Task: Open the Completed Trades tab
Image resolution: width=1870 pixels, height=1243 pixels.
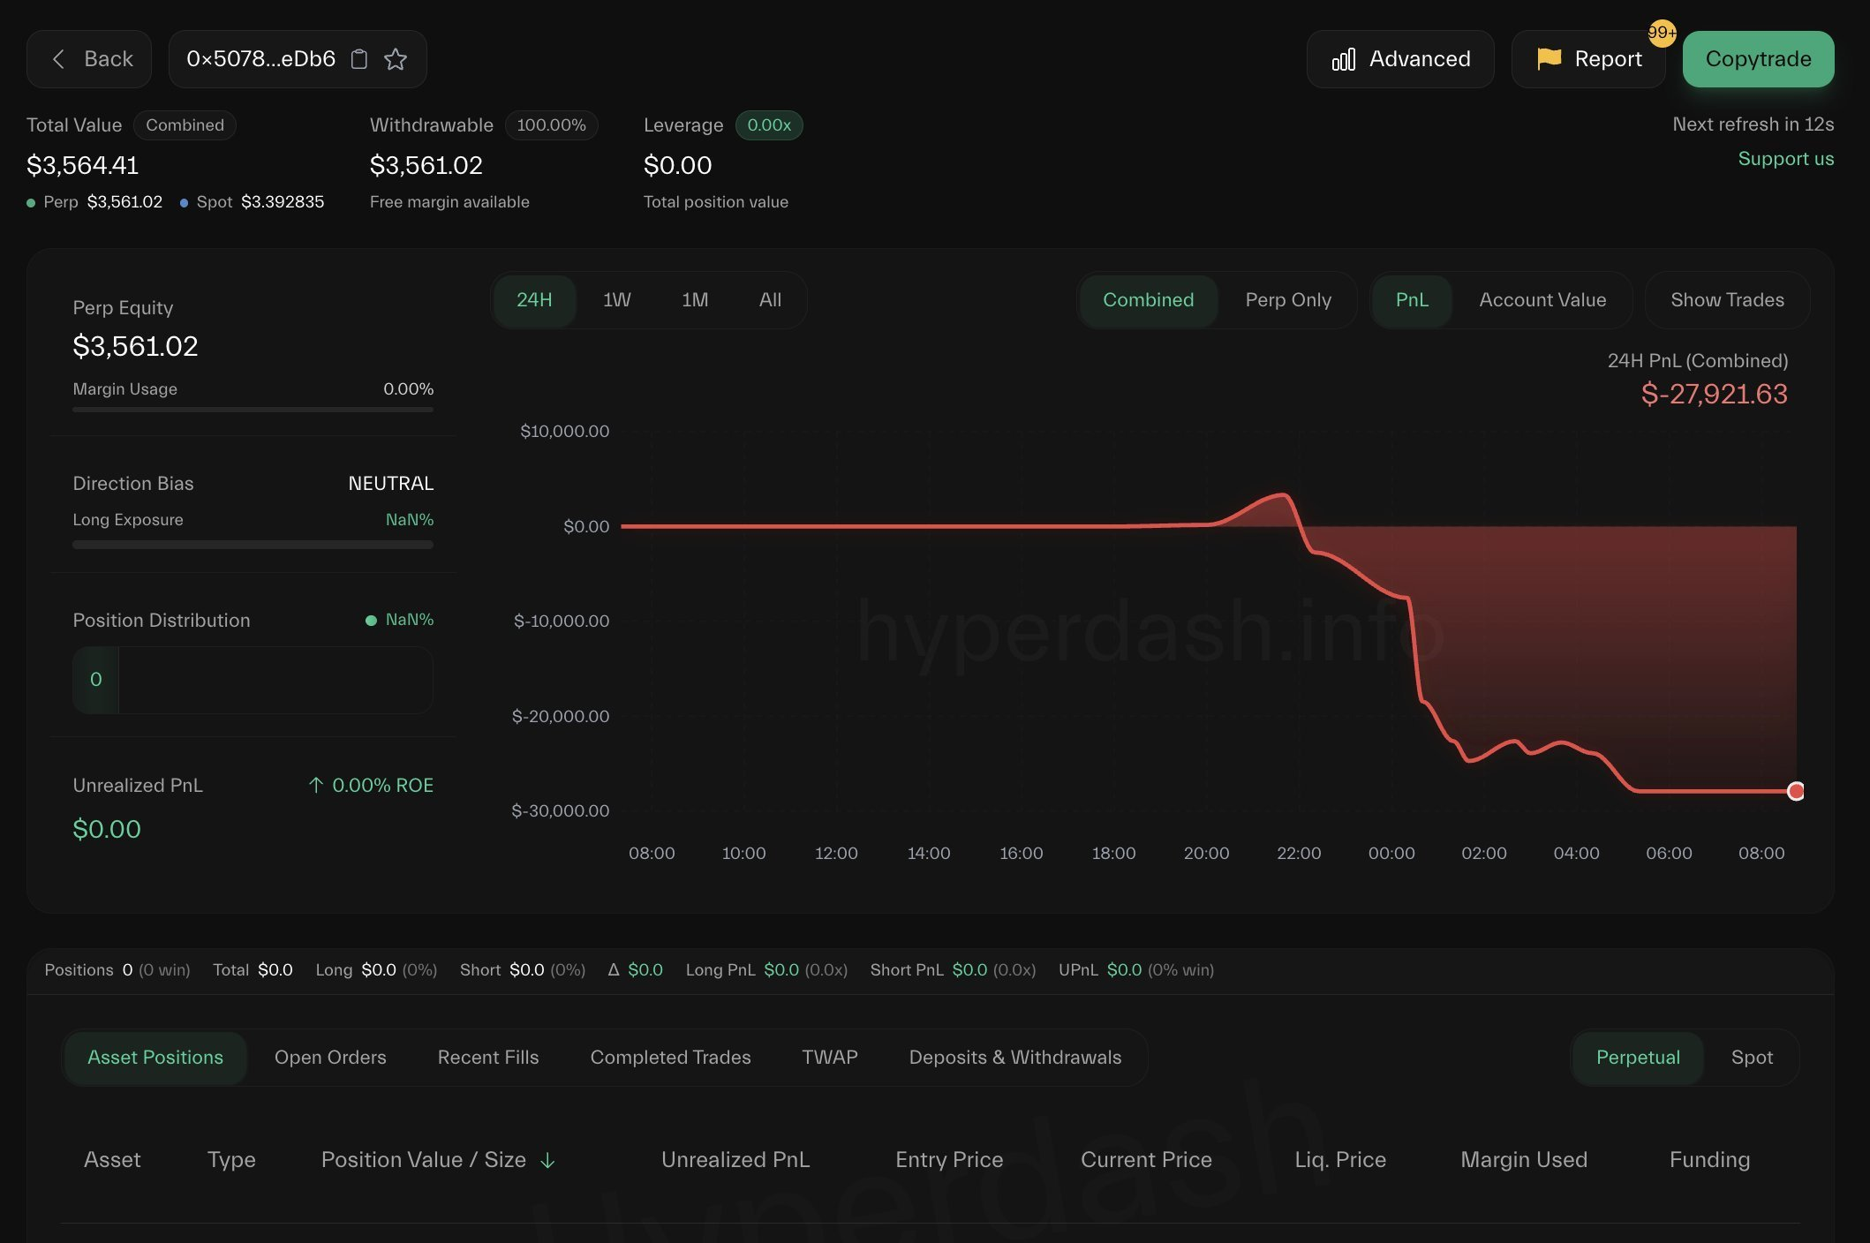Action: point(670,1058)
